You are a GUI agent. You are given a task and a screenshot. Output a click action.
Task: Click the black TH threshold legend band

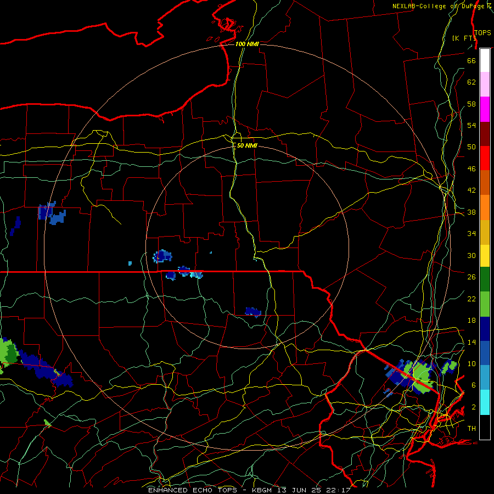coord(485,426)
